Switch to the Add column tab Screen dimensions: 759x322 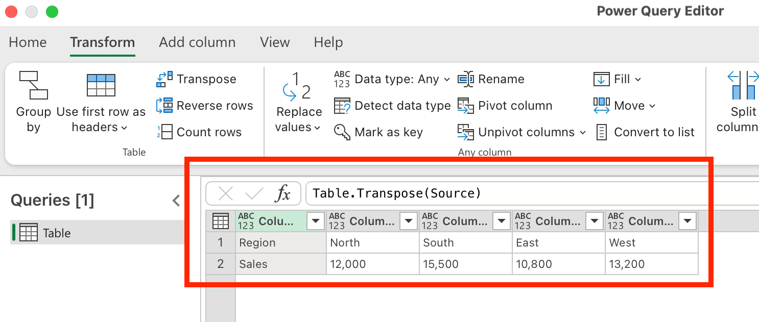click(197, 42)
